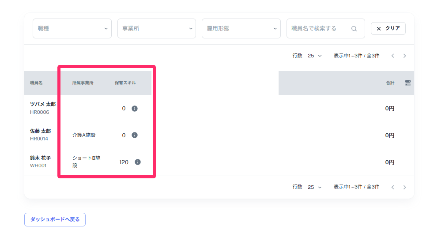Click bottom 表示中1-3件 / 全3件 text

click(356, 187)
